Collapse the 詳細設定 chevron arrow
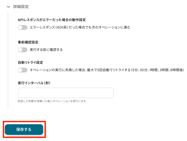This screenshot has width=187, height=141. (x=9, y=6)
